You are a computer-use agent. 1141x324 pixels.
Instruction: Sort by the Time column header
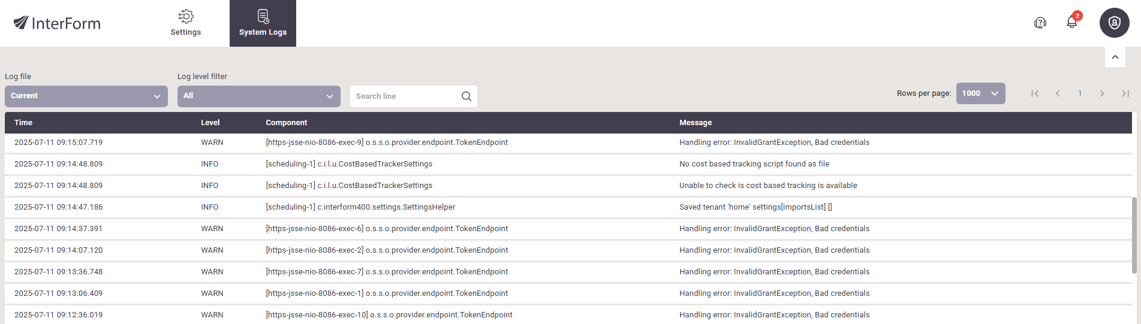(x=23, y=123)
